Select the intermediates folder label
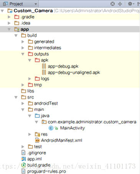The width and height of the screenshot is (140, 174). 48,48
